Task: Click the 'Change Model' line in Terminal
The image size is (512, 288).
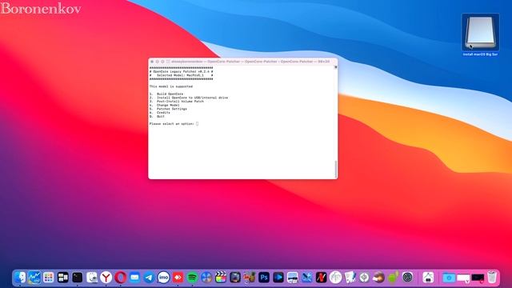Action: point(165,105)
